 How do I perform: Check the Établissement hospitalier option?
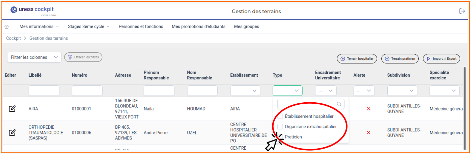pos(280,116)
